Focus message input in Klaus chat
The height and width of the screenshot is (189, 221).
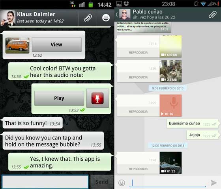tap(45, 182)
